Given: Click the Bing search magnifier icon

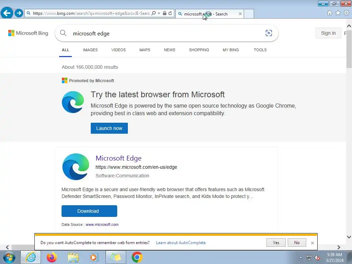Looking at the screenshot, I should [63, 33].
